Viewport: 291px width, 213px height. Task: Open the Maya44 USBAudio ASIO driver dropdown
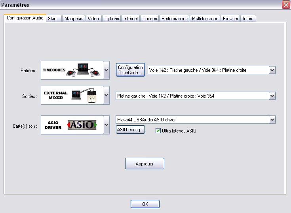tap(196, 120)
